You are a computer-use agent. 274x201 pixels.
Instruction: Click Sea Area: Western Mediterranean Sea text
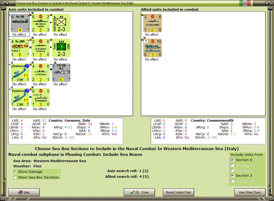pyautogui.click(x=50, y=161)
